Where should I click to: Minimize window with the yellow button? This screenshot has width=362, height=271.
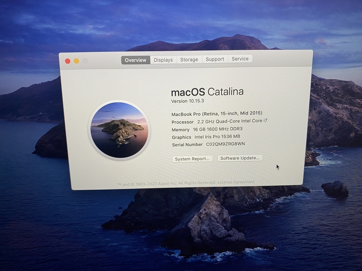pos(76,61)
